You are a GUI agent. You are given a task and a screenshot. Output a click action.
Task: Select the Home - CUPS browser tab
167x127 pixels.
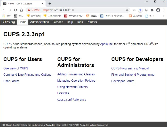[23, 4]
